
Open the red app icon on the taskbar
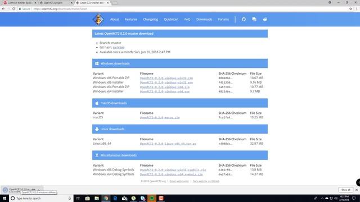(161, 198)
